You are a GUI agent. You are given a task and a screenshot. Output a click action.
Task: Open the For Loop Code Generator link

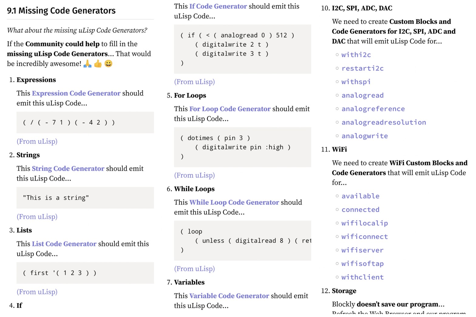click(x=230, y=109)
